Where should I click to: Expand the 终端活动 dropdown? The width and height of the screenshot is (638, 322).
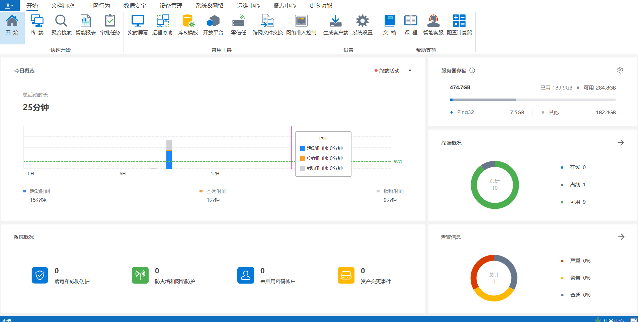[410, 70]
